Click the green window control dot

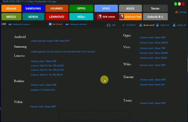(x=175, y=4)
